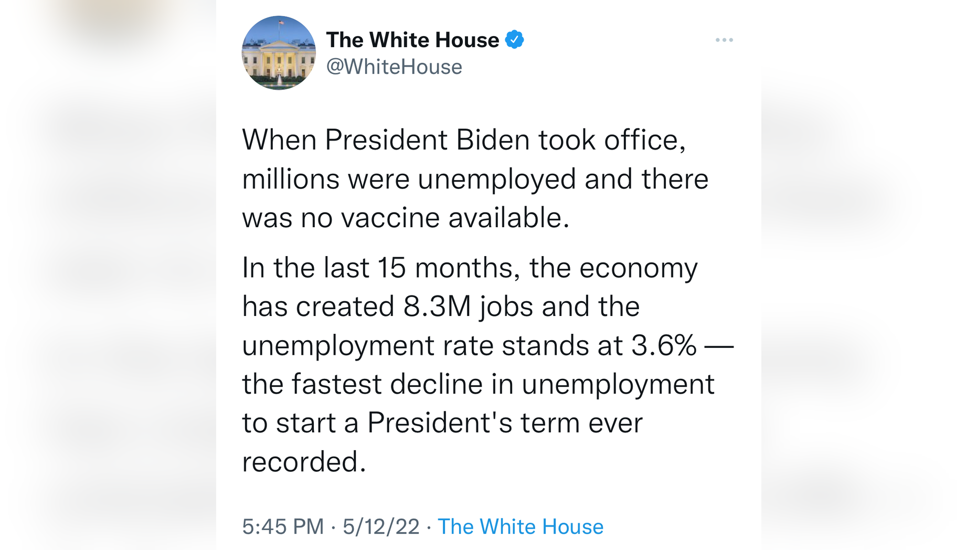This screenshot has height=550, width=977.
Task: Click the "to start a President's term ever" line
Action: (442, 423)
